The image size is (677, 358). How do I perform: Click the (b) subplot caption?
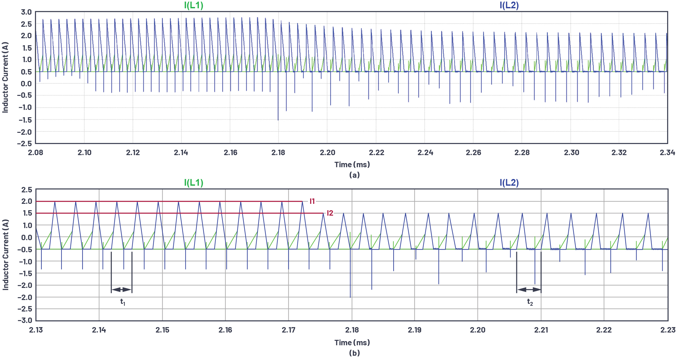tap(354, 354)
